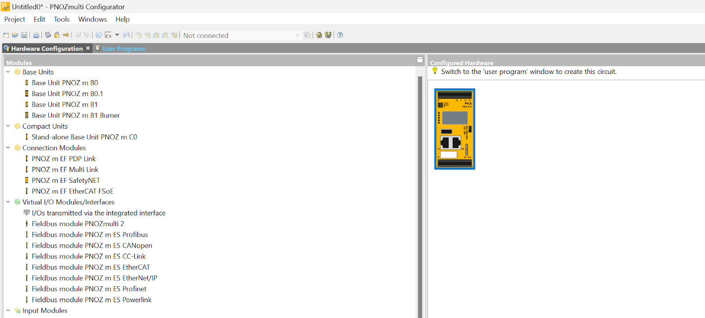Select Base Unit PNOZ m B1 Burner
This screenshot has width=705, height=318.
(x=76, y=115)
